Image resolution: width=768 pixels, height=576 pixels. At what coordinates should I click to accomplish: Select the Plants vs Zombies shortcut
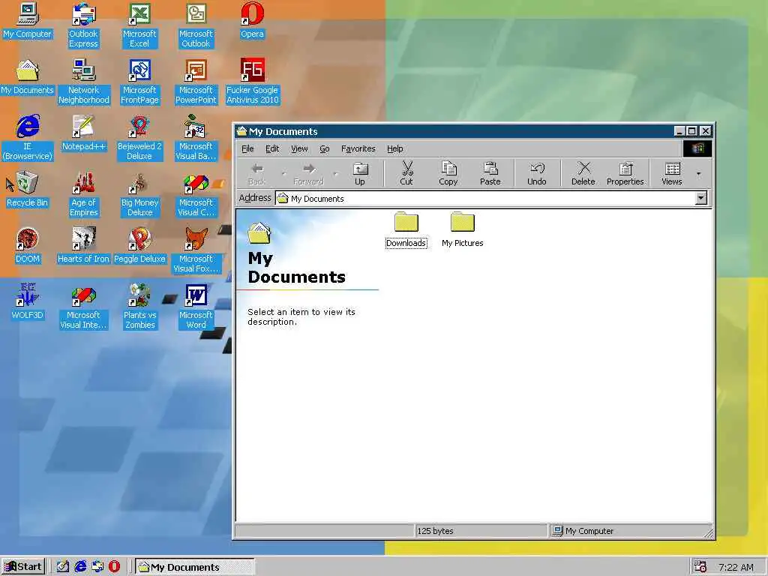coord(139,307)
